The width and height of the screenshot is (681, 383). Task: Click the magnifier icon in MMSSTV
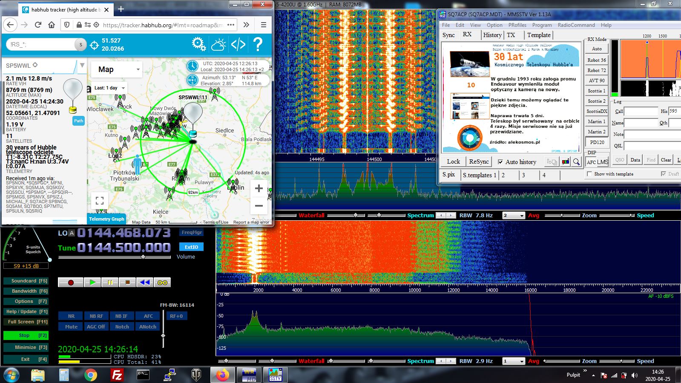tap(576, 162)
